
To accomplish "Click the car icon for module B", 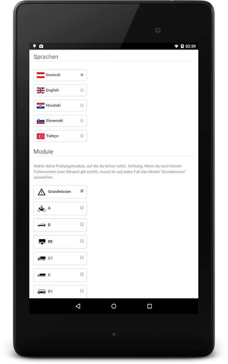I will 41,225.
